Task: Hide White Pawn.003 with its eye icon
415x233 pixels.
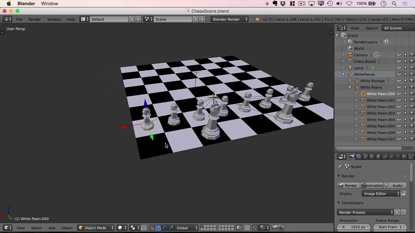Action: 399,113
